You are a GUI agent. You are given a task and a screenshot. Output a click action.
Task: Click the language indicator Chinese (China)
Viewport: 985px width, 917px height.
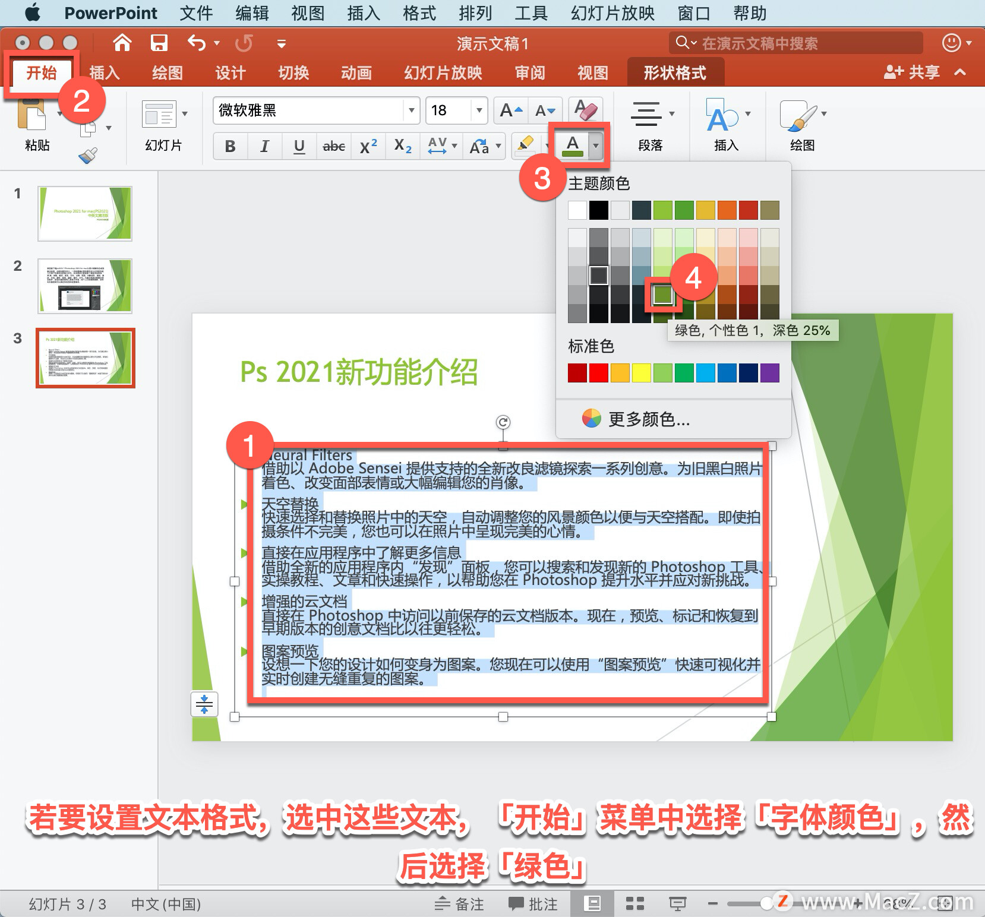coord(166,904)
